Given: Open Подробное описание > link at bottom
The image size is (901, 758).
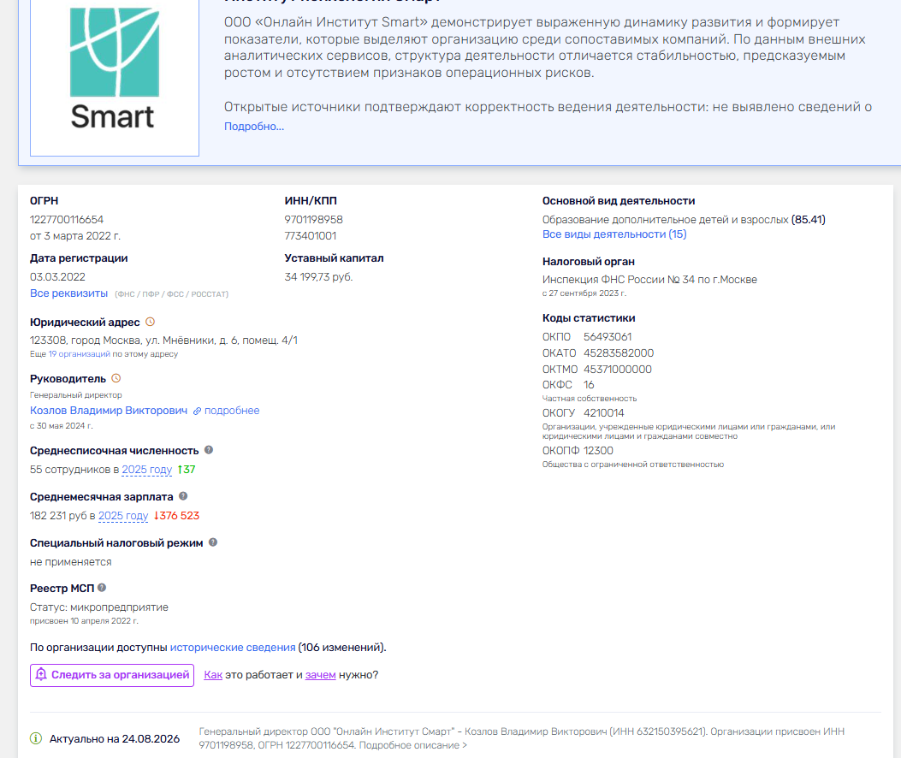Looking at the screenshot, I should click(413, 745).
